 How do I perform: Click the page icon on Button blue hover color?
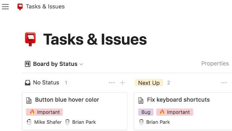click(29, 101)
